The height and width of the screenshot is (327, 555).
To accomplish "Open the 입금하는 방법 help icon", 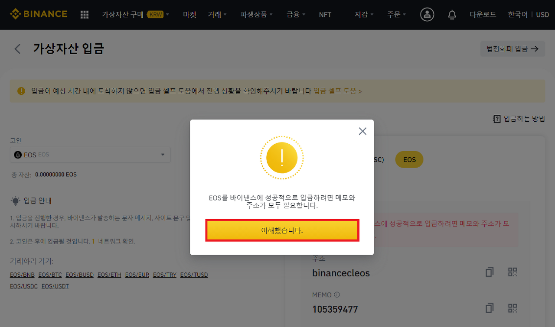I will coord(496,118).
